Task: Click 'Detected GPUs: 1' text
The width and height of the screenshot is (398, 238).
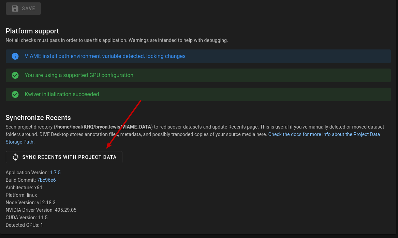Action: pos(24,225)
